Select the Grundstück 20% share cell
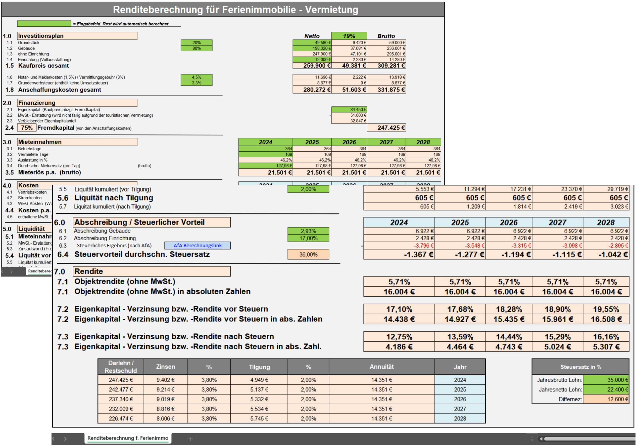636x446 pixels. click(x=197, y=42)
